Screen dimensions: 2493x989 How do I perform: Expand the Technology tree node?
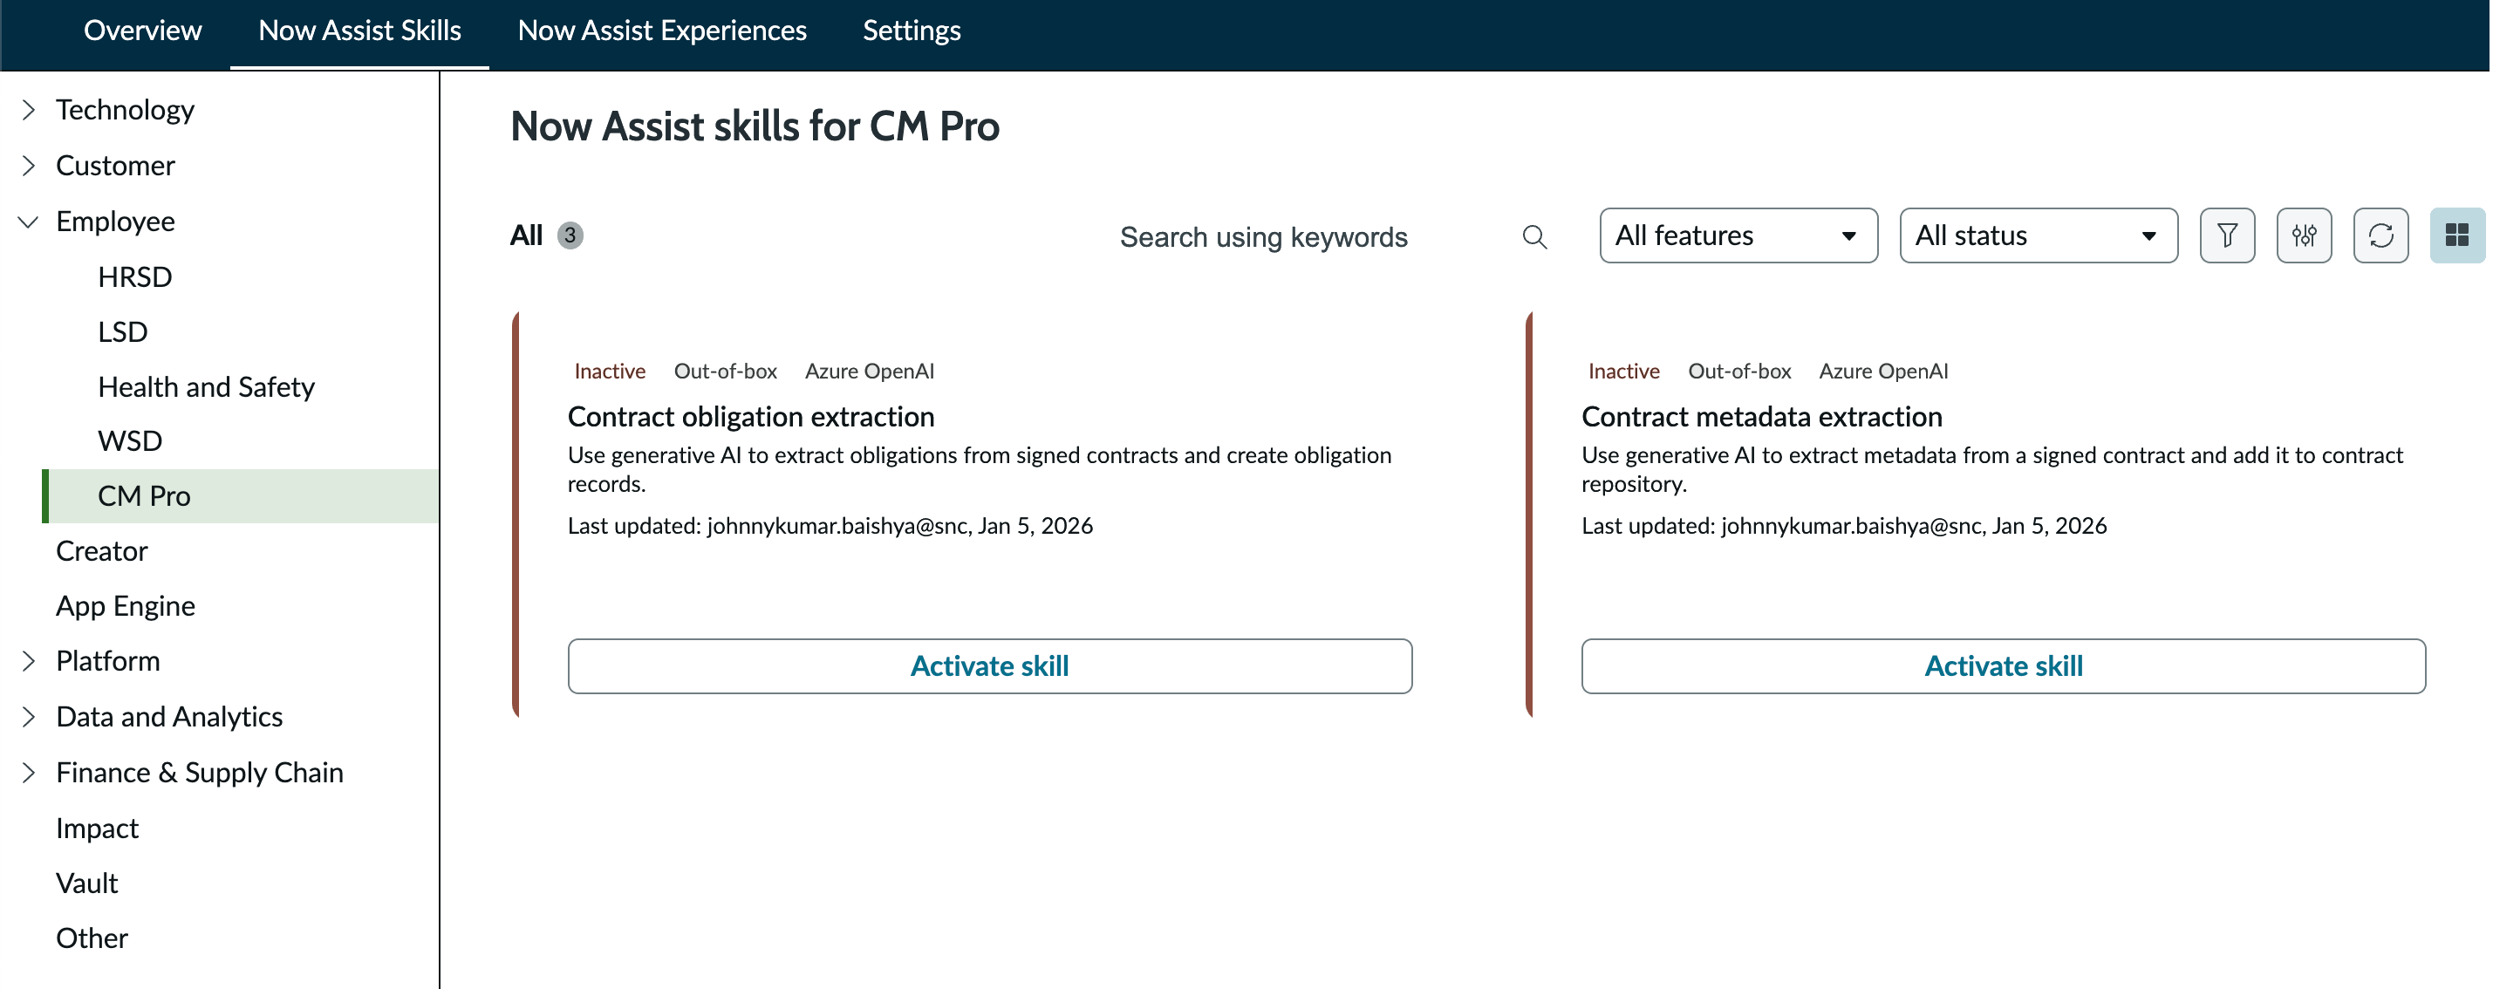coord(28,110)
